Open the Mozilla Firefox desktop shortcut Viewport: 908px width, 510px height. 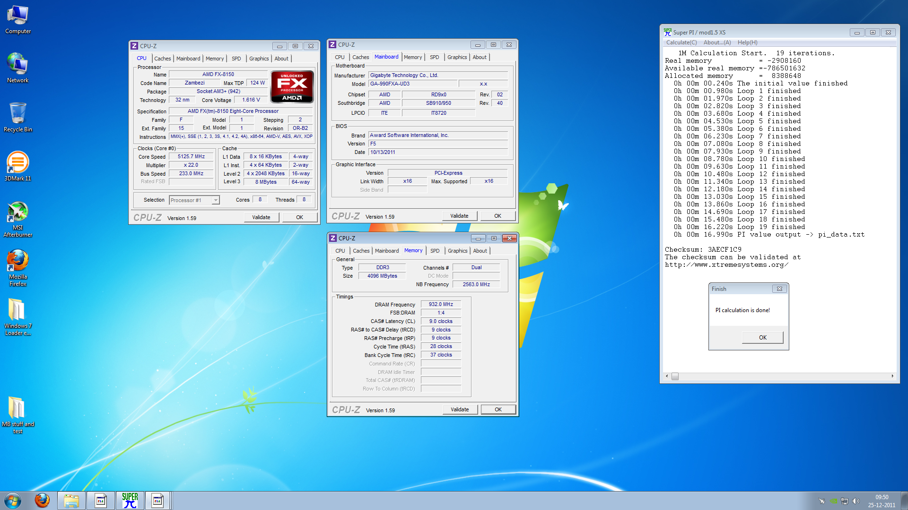coord(18,268)
